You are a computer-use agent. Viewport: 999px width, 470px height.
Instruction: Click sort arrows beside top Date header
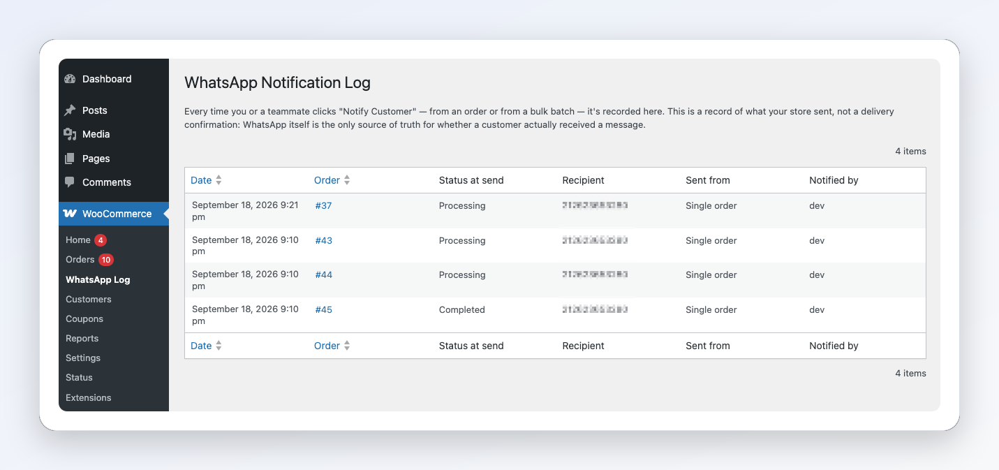219,180
